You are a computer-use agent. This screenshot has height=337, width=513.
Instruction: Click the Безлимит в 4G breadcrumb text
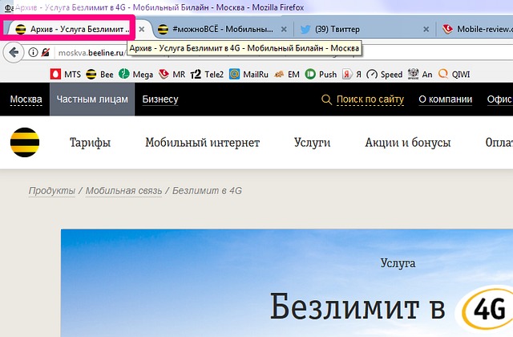coord(207,191)
